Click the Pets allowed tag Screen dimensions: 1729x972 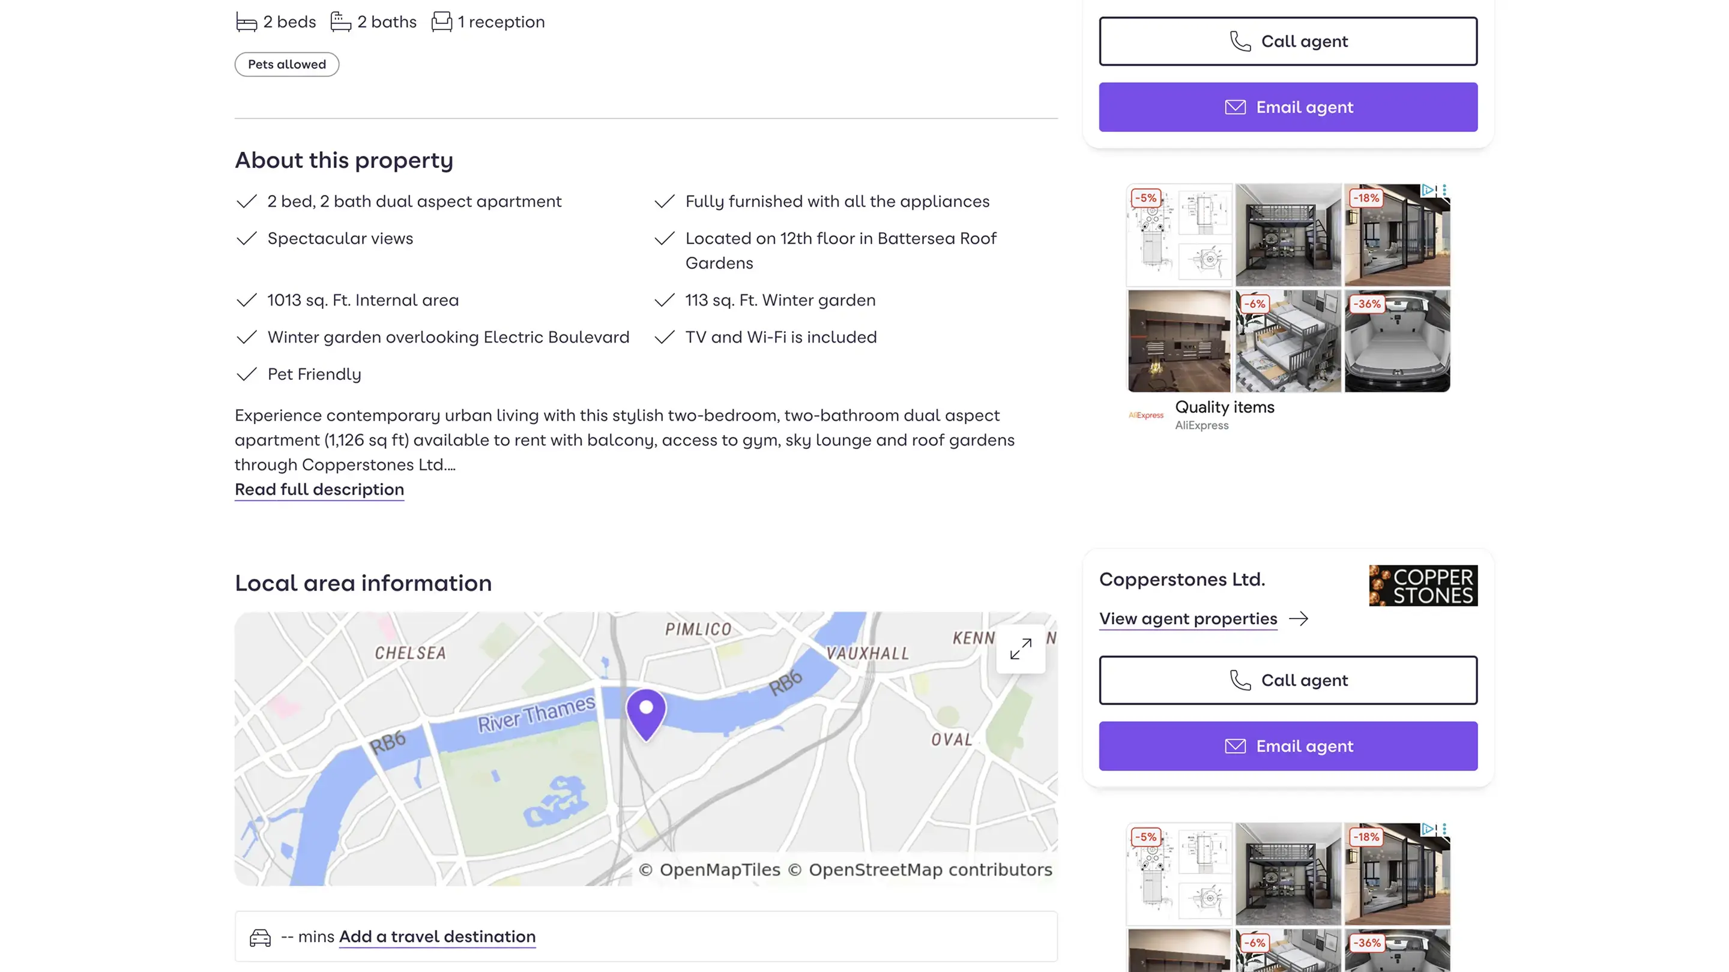(x=286, y=64)
